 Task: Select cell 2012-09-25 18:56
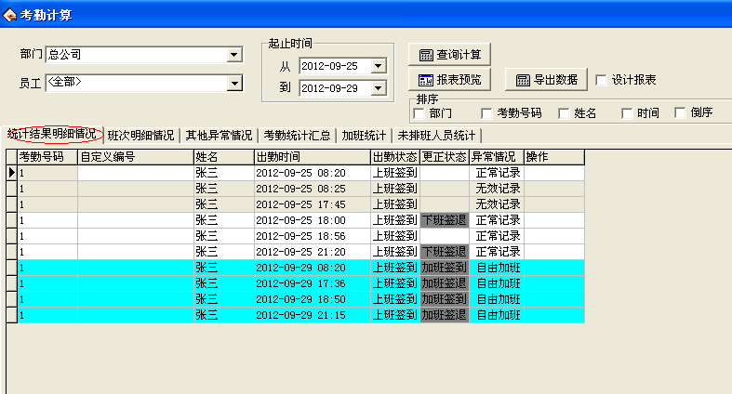313,236
